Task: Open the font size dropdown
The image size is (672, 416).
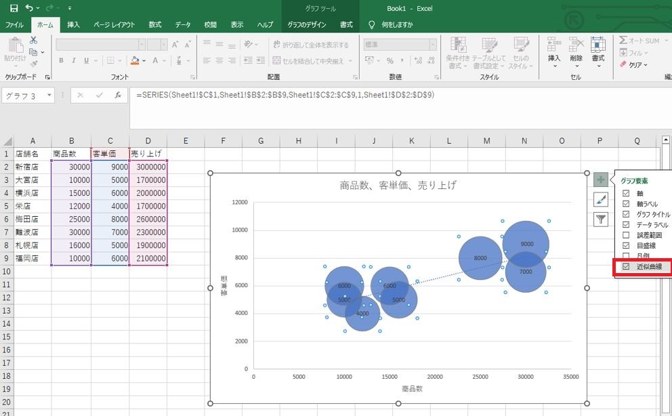Action: point(164,45)
